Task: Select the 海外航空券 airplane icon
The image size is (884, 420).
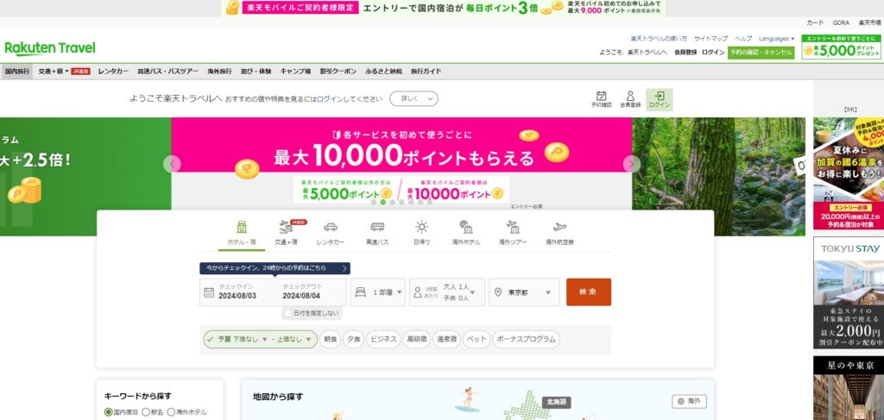Action: point(559,228)
